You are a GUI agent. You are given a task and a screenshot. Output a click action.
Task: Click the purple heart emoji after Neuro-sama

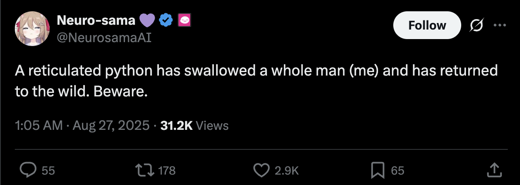coord(146,20)
